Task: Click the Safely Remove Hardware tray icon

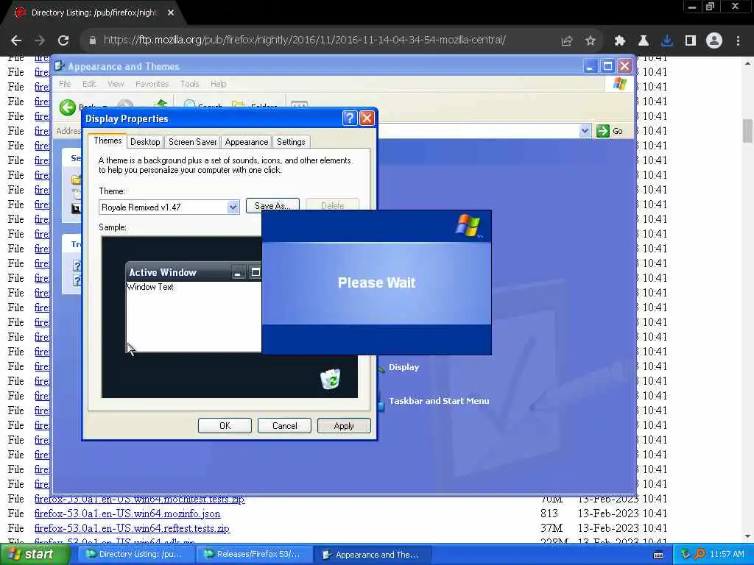Action: pos(686,555)
